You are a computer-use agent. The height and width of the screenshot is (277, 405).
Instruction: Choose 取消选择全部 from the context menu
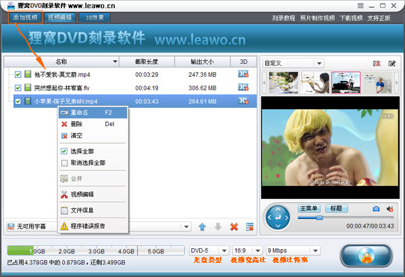(93, 162)
